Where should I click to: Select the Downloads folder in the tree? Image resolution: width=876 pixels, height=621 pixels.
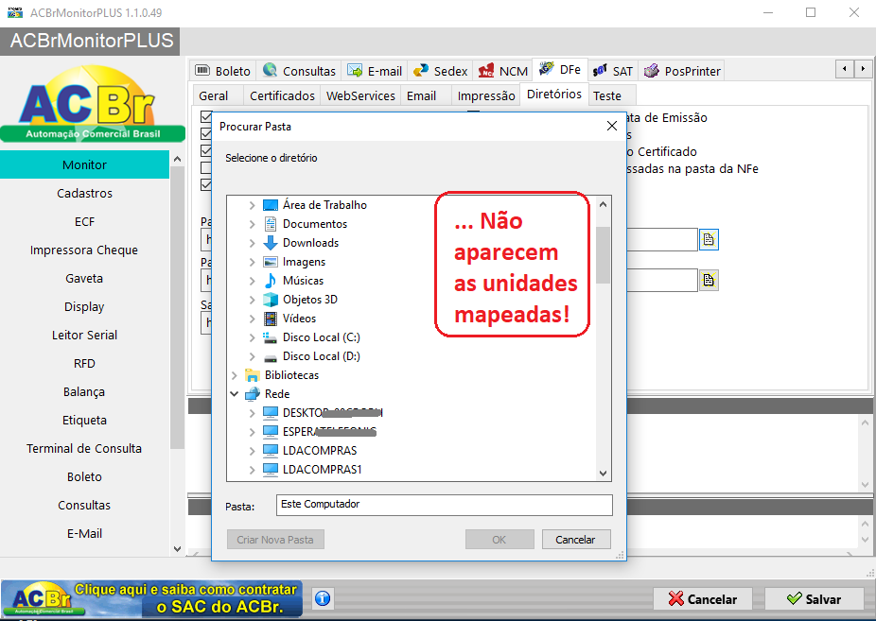(310, 243)
